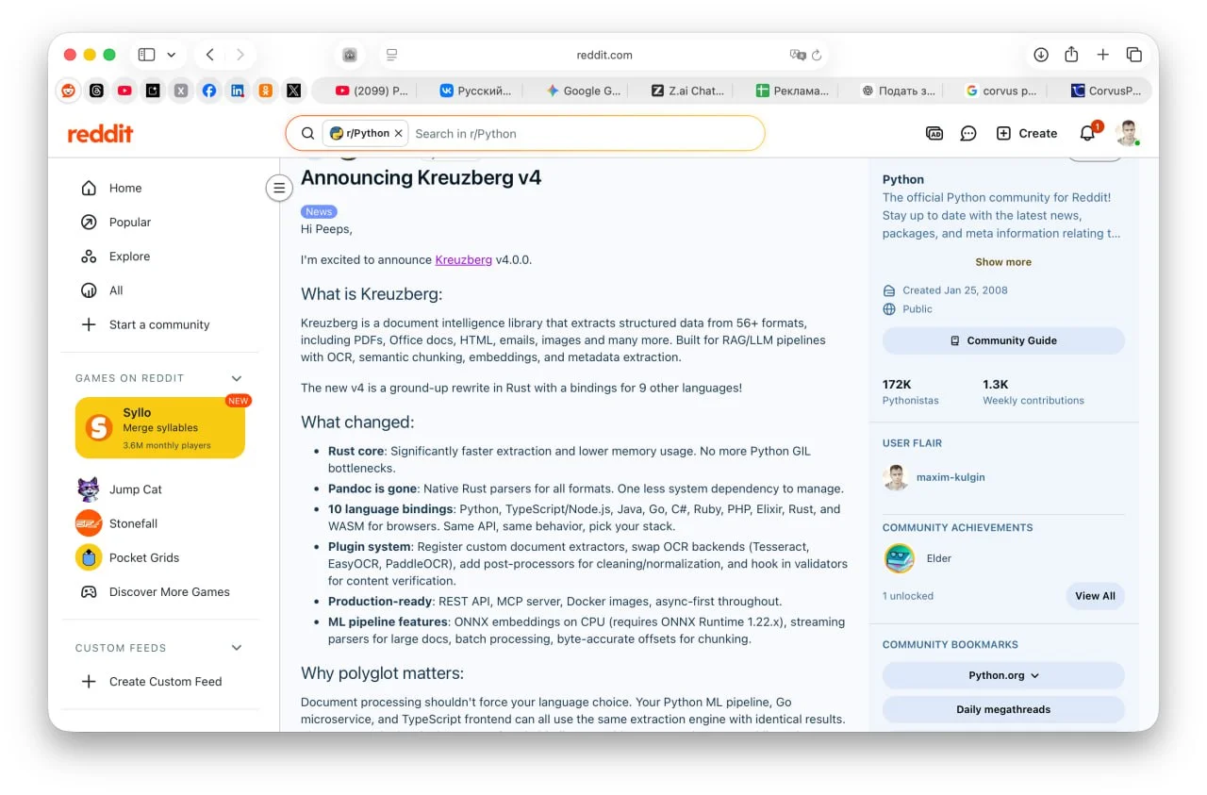Click the Community Guide button
Image resolution: width=1207 pixels, height=795 pixels.
click(x=1003, y=340)
